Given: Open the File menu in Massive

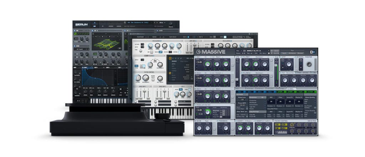Looking at the screenshot, I should pos(238,51).
